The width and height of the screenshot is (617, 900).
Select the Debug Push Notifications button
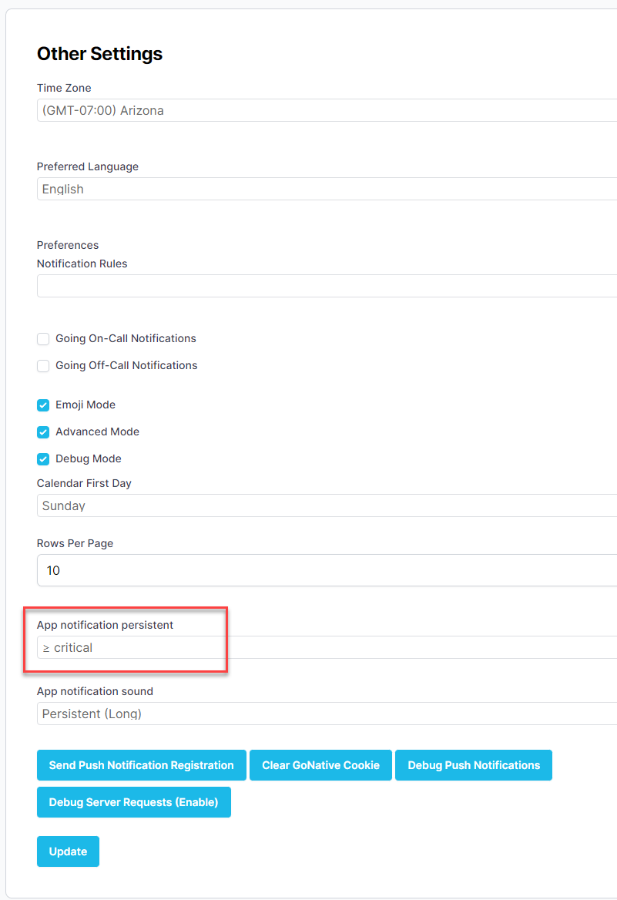[x=474, y=765]
